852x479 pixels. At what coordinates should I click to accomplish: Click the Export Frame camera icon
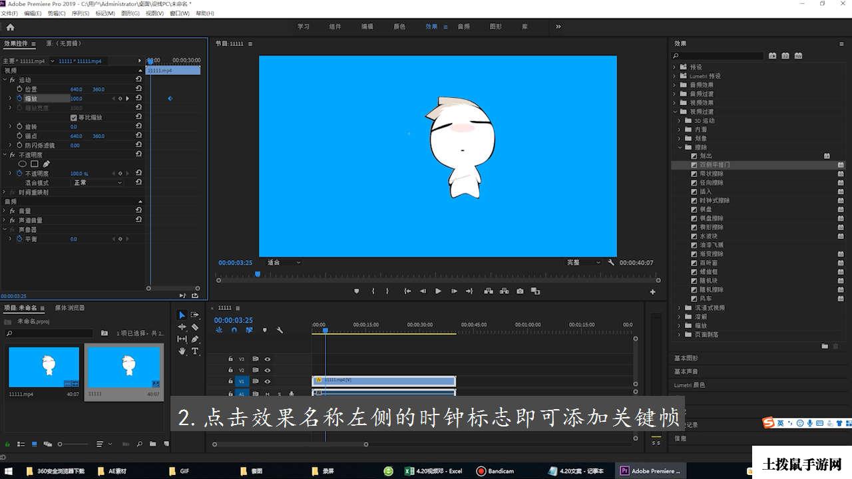pyautogui.click(x=520, y=291)
